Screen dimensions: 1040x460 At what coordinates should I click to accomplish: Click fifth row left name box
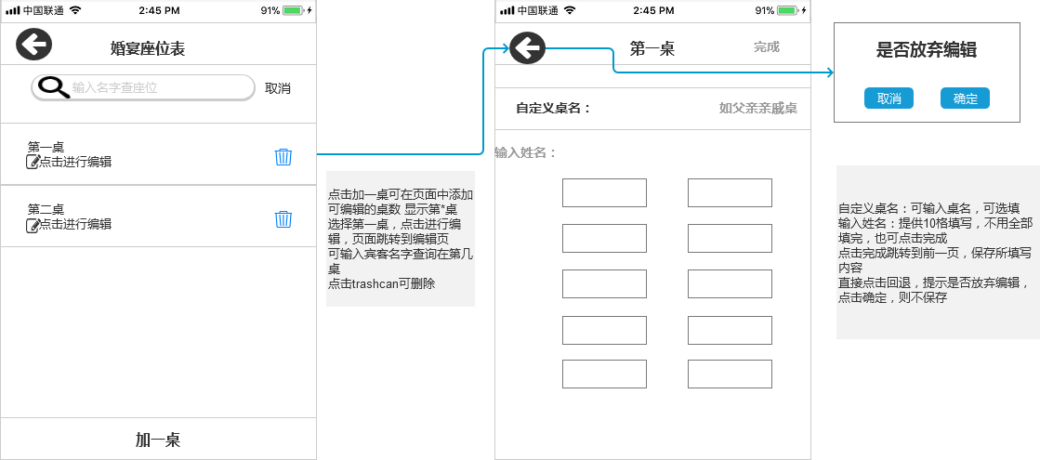604,374
